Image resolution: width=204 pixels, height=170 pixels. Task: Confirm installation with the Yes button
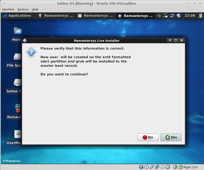click(171, 137)
